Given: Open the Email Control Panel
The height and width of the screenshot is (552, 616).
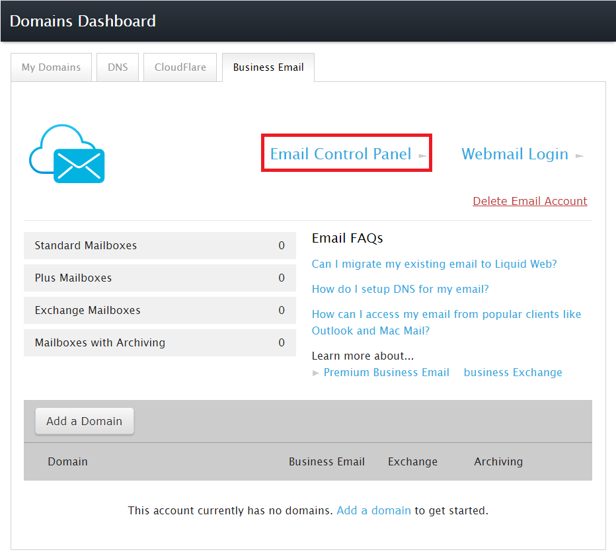Looking at the screenshot, I should (340, 153).
